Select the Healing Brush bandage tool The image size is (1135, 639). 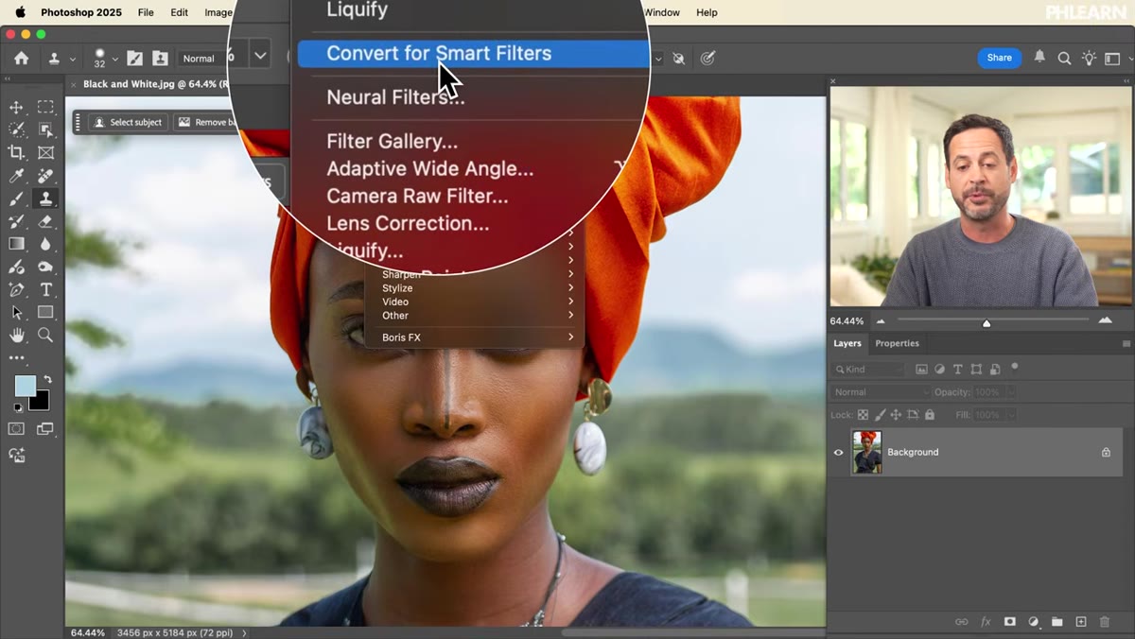(x=45, y=176)
